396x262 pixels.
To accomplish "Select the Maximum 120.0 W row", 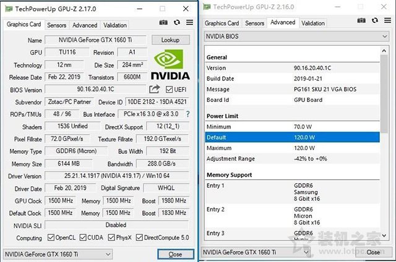I will coord(293,148).
